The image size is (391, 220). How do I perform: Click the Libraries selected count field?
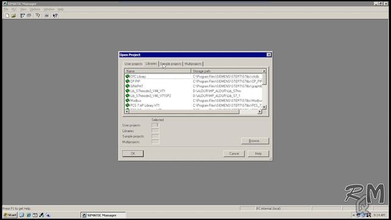[155, 131]
